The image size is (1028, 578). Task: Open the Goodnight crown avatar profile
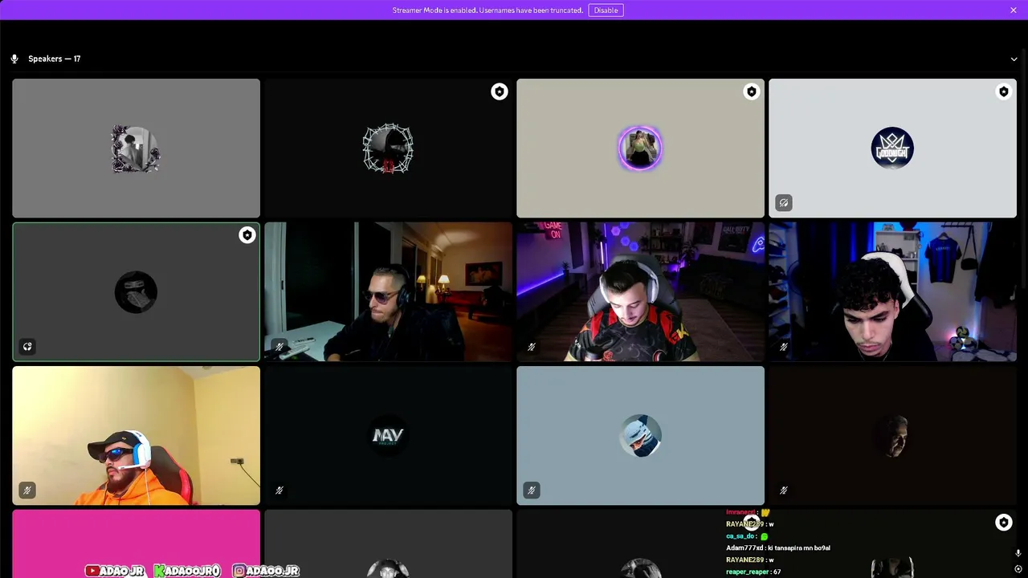point(892,149)
